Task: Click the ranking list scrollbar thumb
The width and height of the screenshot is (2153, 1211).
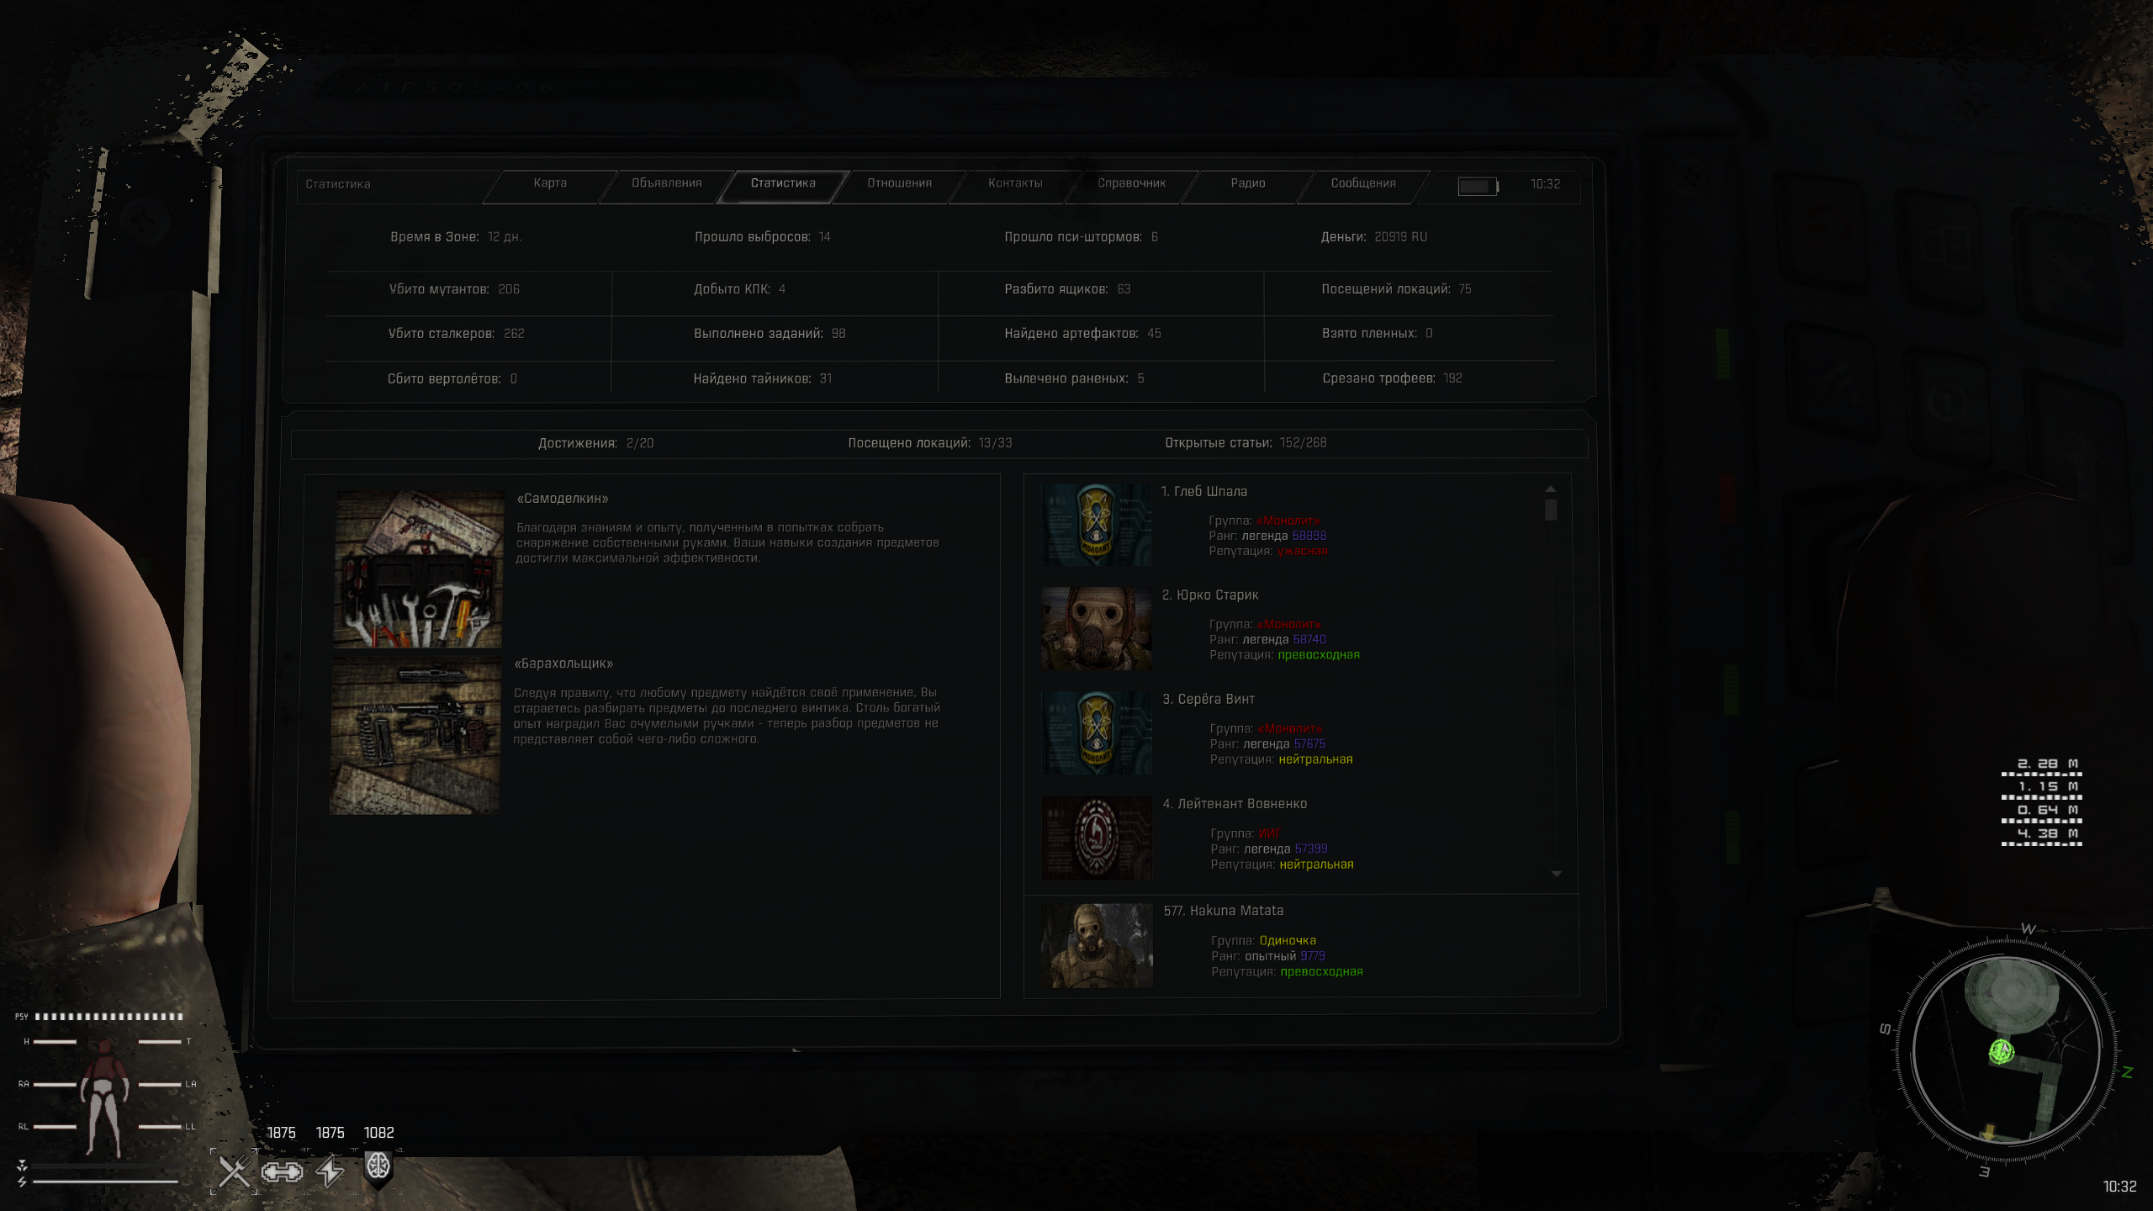Action: [x=1551, y=510]
